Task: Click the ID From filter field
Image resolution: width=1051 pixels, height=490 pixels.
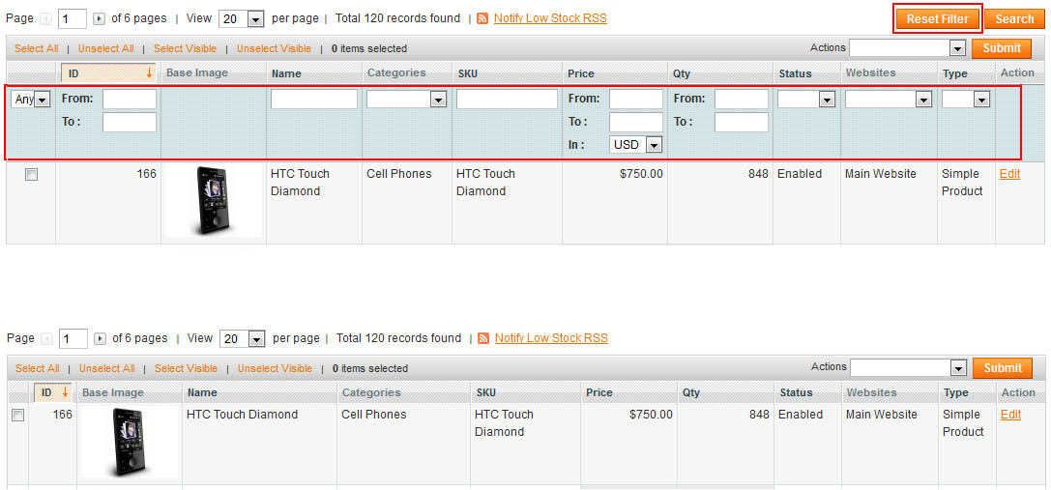Action: (x=130, y=100)
